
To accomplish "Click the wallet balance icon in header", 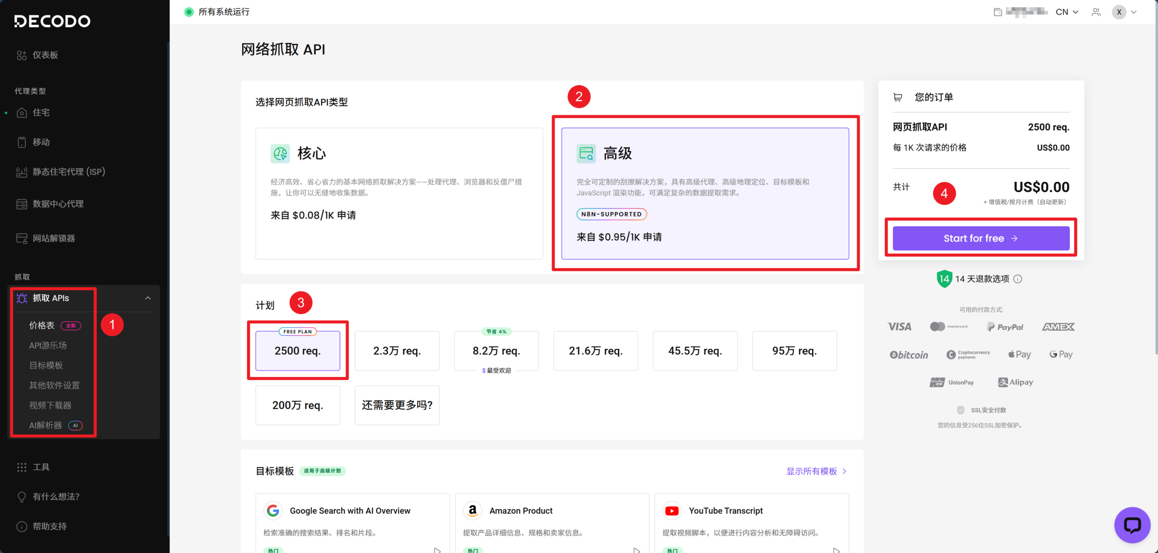I will tap(997, 12).
